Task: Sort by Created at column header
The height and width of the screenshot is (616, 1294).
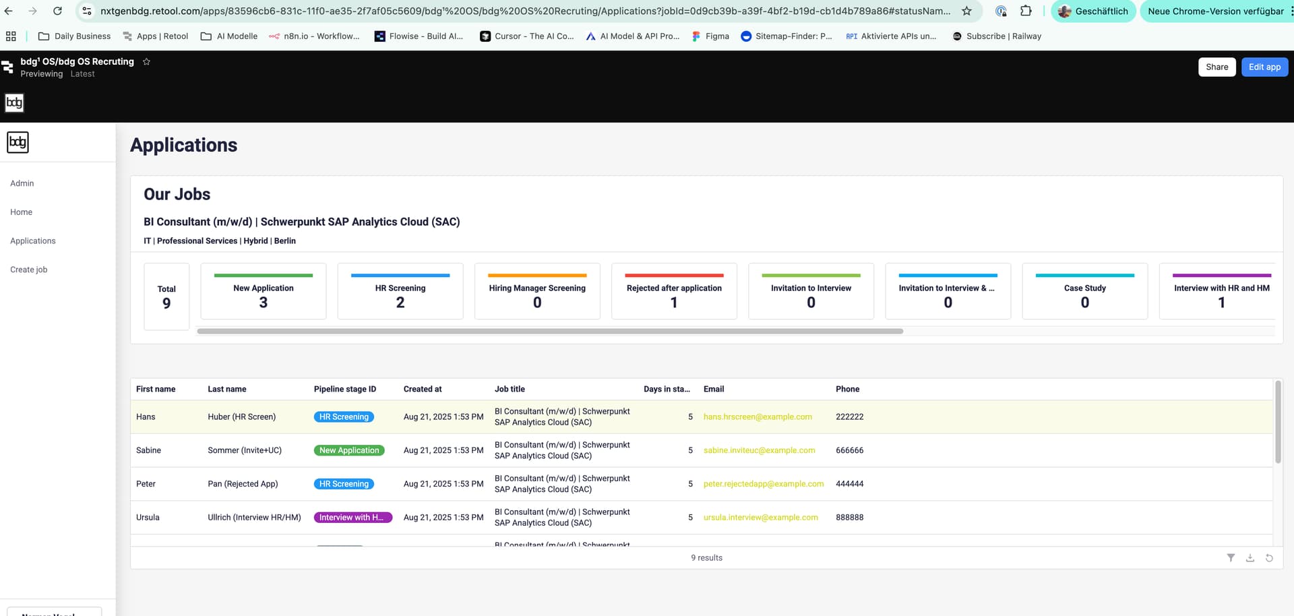Action: point(423,389)
